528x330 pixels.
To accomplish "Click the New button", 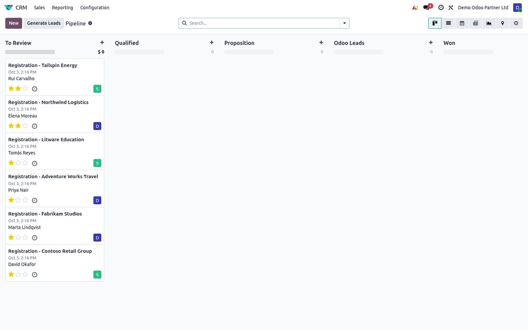I will pyautogui.click(x=14, y=23).
